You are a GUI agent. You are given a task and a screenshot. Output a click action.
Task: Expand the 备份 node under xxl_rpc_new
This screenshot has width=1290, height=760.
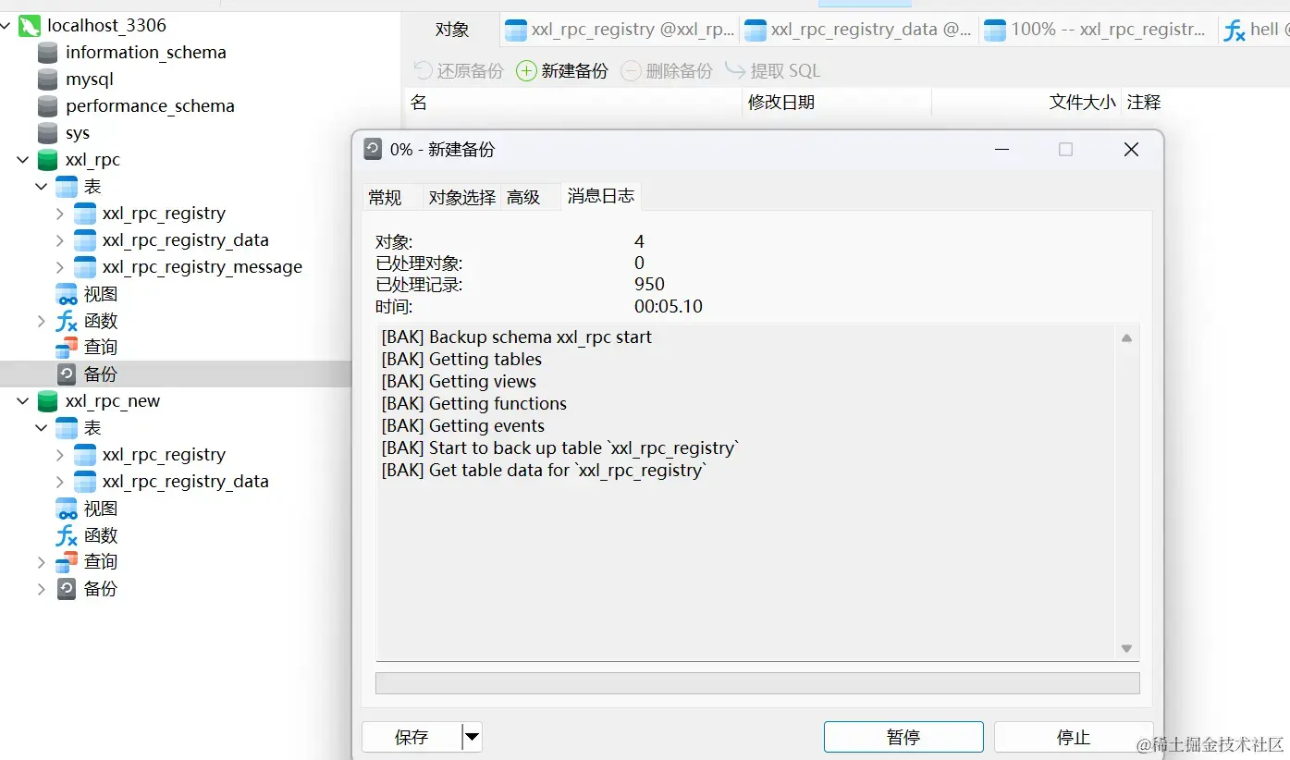pos(42,589)
